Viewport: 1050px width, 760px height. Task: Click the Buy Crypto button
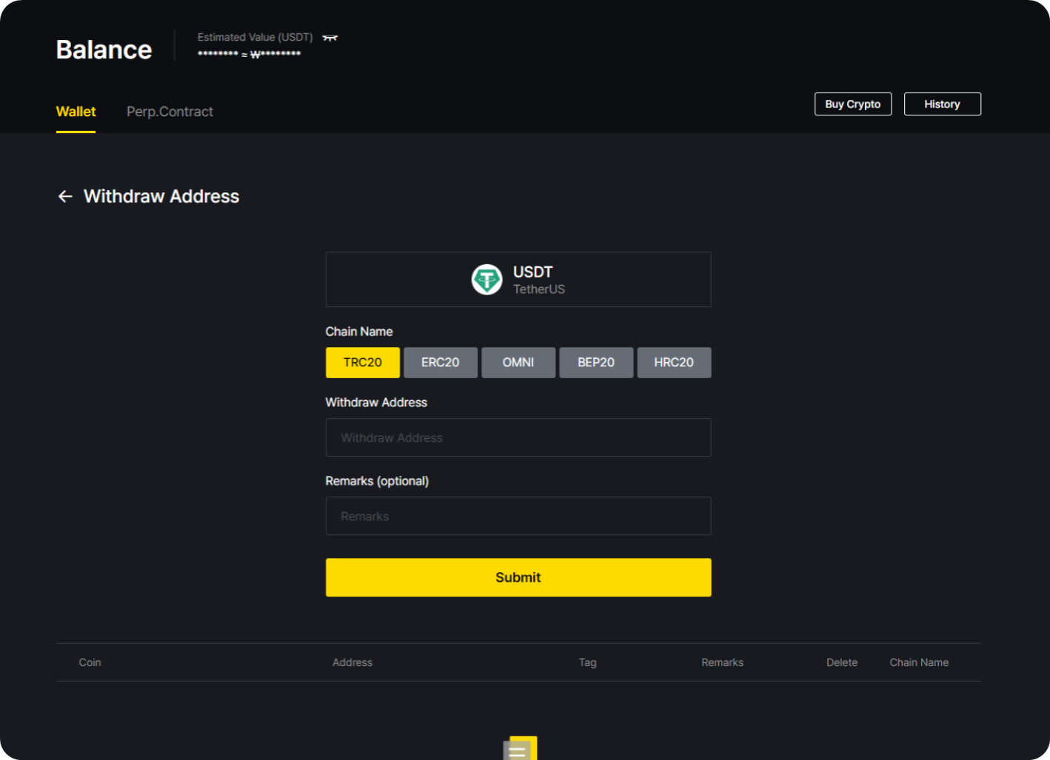[x=853, y=104]
